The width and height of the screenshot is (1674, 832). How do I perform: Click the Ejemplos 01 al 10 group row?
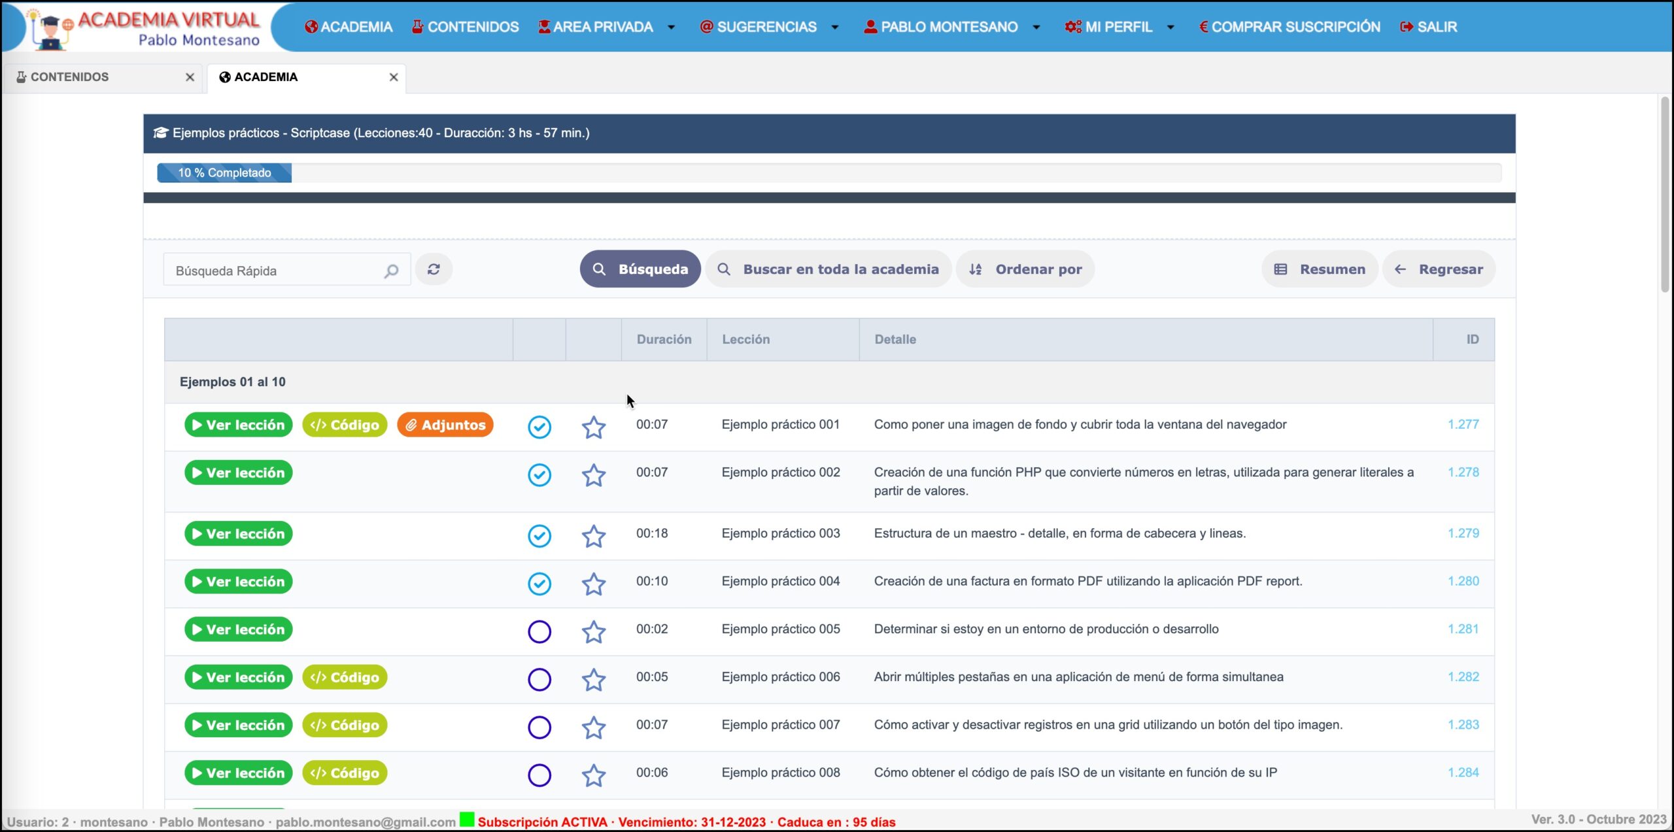[x=829, y=382]
